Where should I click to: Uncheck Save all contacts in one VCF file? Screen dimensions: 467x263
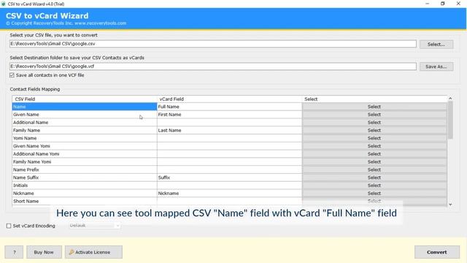[12, 75]
